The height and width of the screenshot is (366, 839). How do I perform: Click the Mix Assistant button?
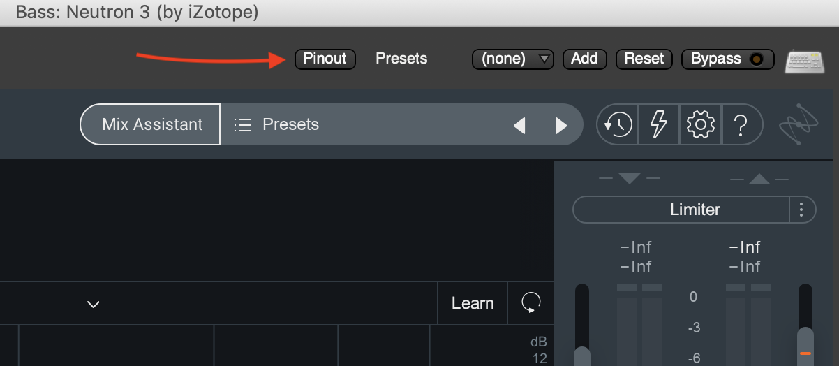point(151,125)
